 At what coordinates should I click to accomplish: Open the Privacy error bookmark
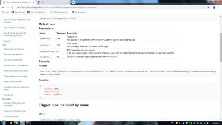pyautogui.click(x=78, y=12)
